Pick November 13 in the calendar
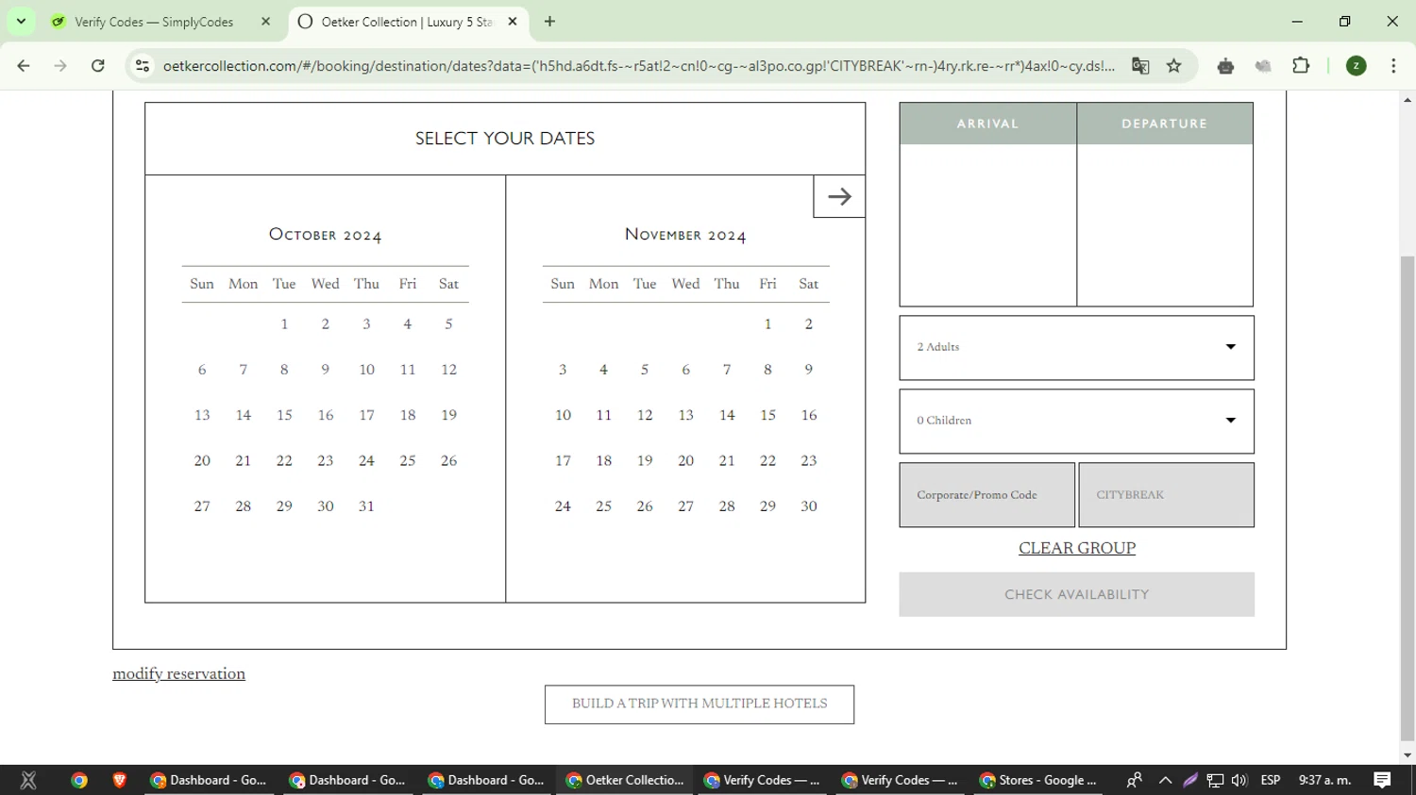Image resolution: width=1416 pixels, height=795 pixels. coord(685,415)
